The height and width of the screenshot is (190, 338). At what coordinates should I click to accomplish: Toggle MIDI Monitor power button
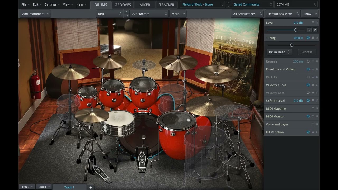pyautogui.click(x=308, y=116)
